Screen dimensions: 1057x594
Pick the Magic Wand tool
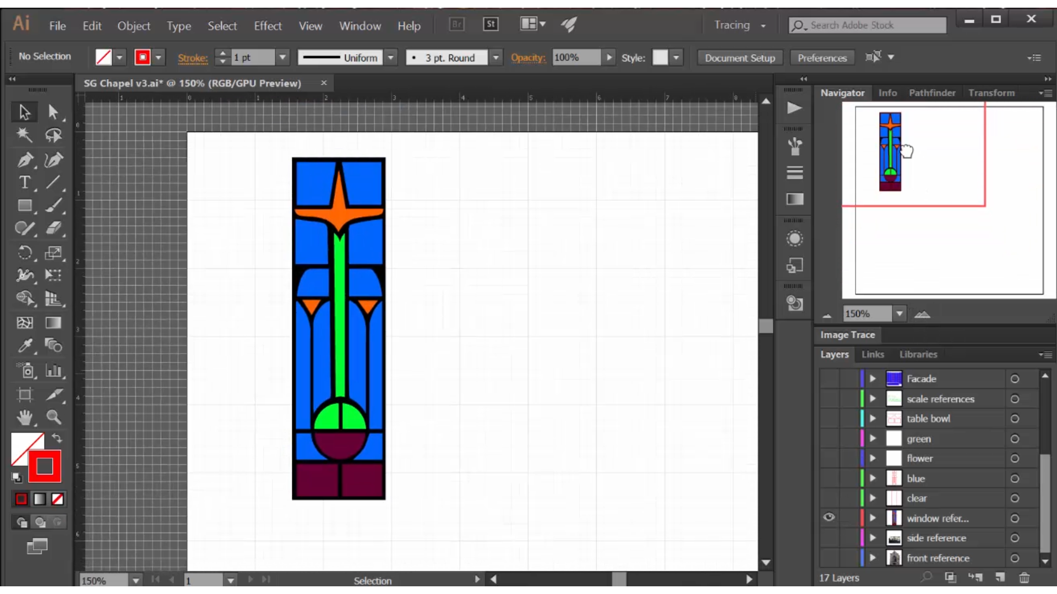point(24,135)
